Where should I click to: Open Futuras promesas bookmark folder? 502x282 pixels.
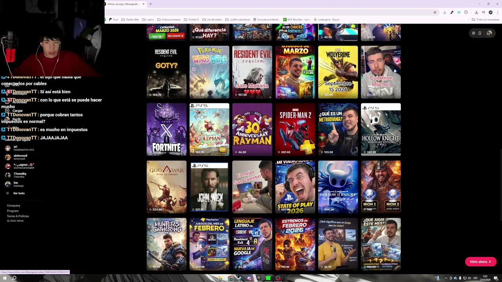169,19
